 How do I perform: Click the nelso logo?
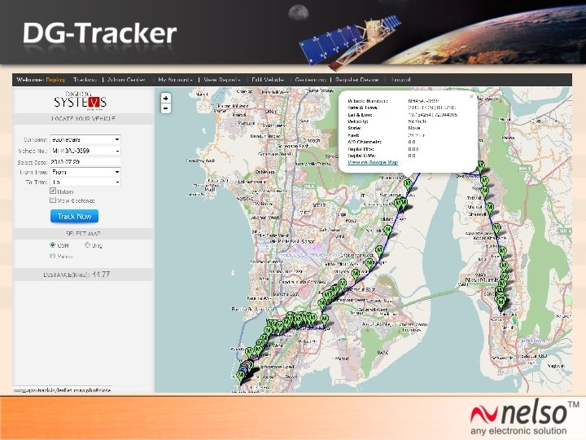pyautogui.click(x=525, y=416)
